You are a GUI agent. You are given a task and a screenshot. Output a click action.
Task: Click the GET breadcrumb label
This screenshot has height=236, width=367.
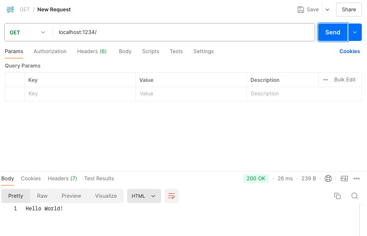click(24, 10)
